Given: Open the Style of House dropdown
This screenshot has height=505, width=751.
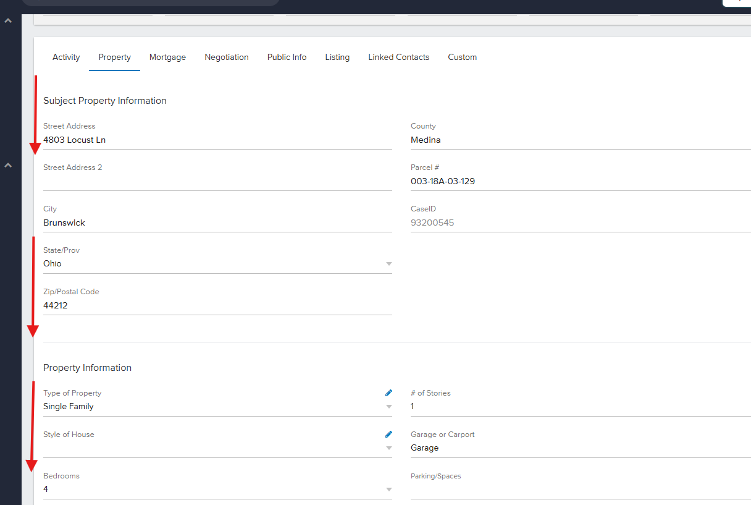Looking at the screenshot, I should coord(388,448).
